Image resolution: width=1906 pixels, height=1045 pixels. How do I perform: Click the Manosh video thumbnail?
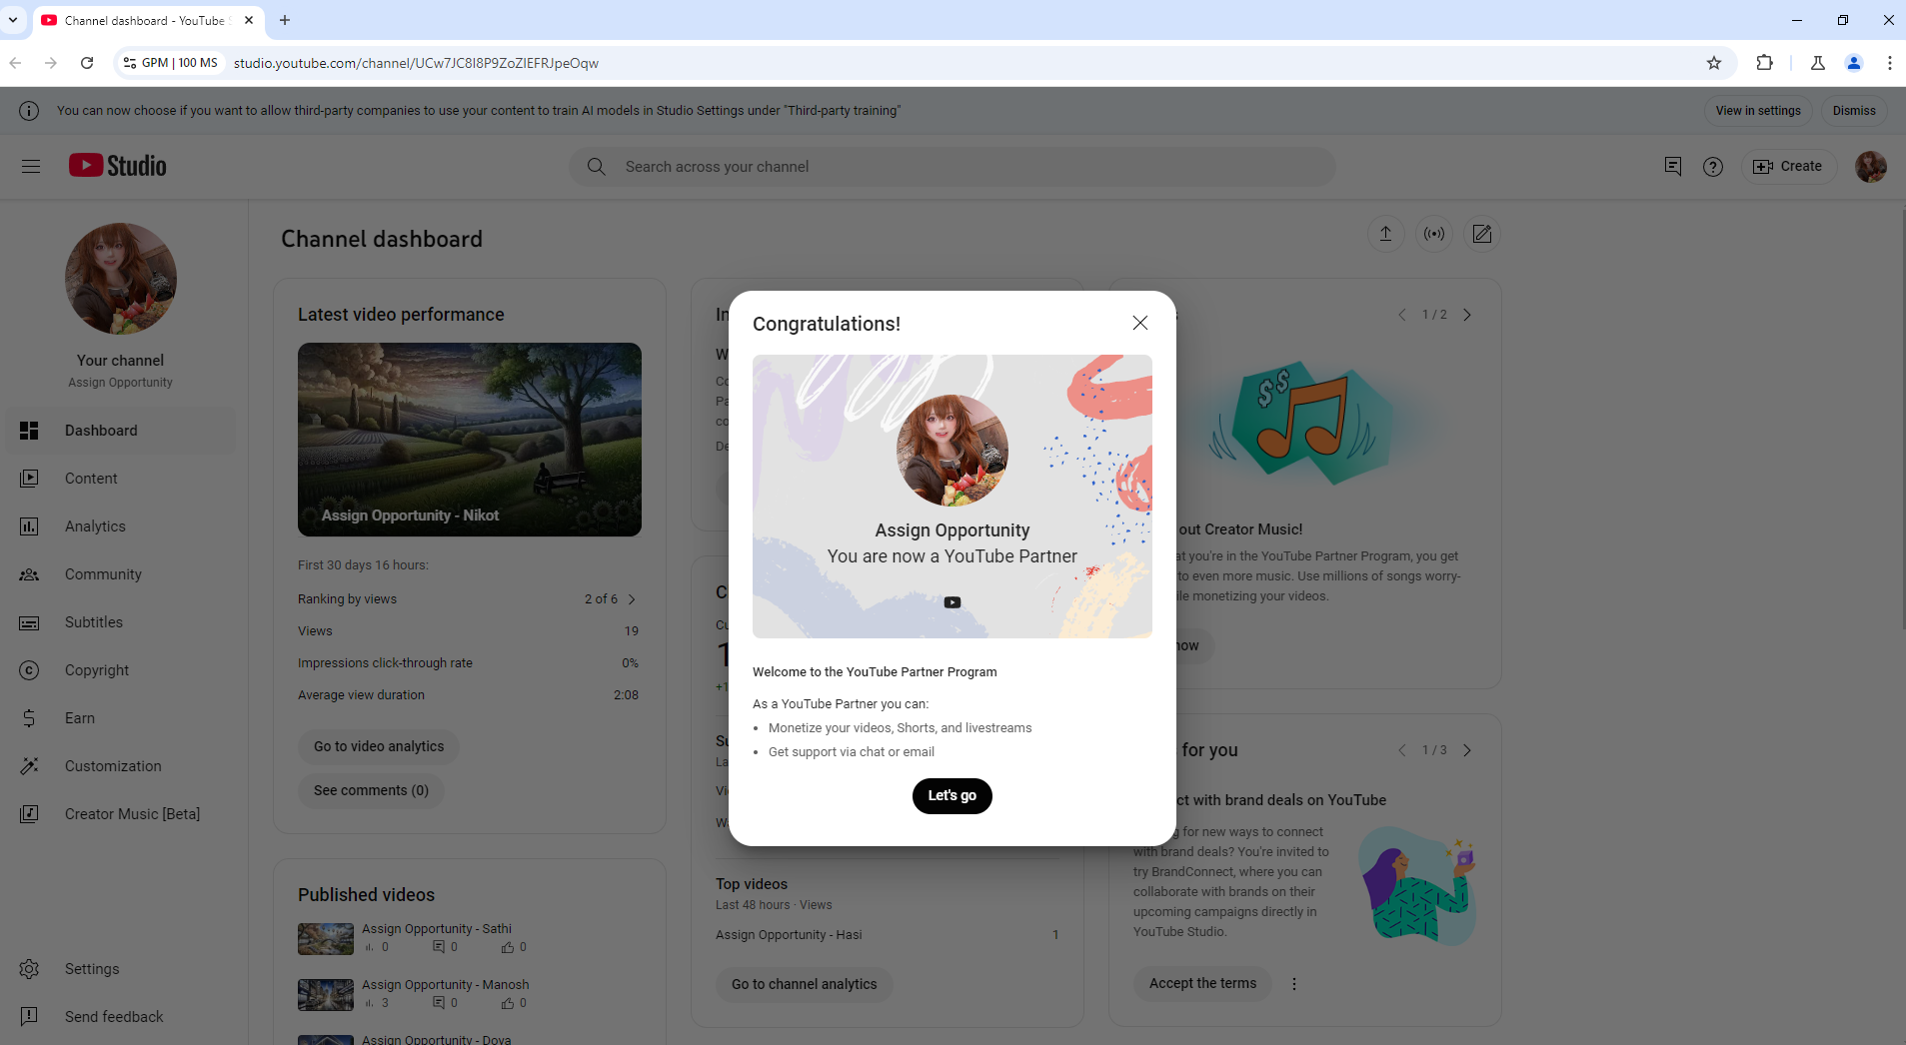point(326,995)
